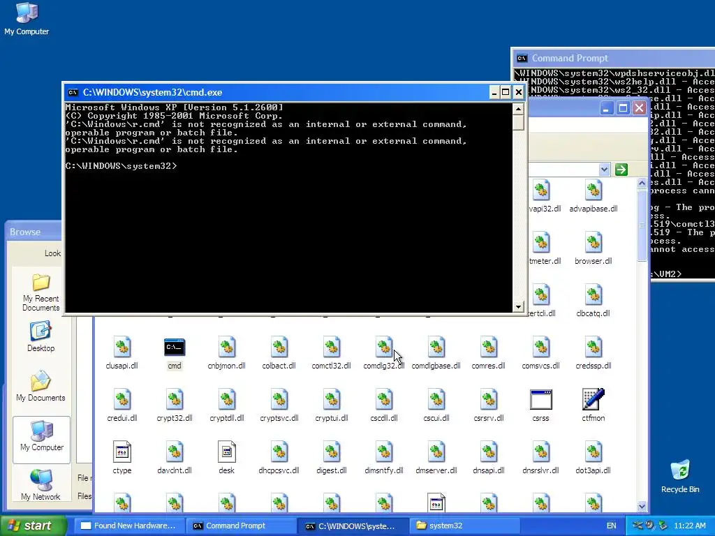Select the cryptsvc.dll file
Screen dimensions: 715x536
(279, 406)
